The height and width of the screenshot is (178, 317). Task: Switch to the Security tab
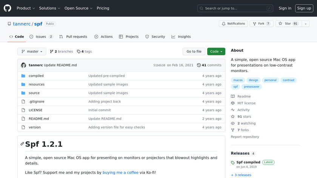point(155,37)
